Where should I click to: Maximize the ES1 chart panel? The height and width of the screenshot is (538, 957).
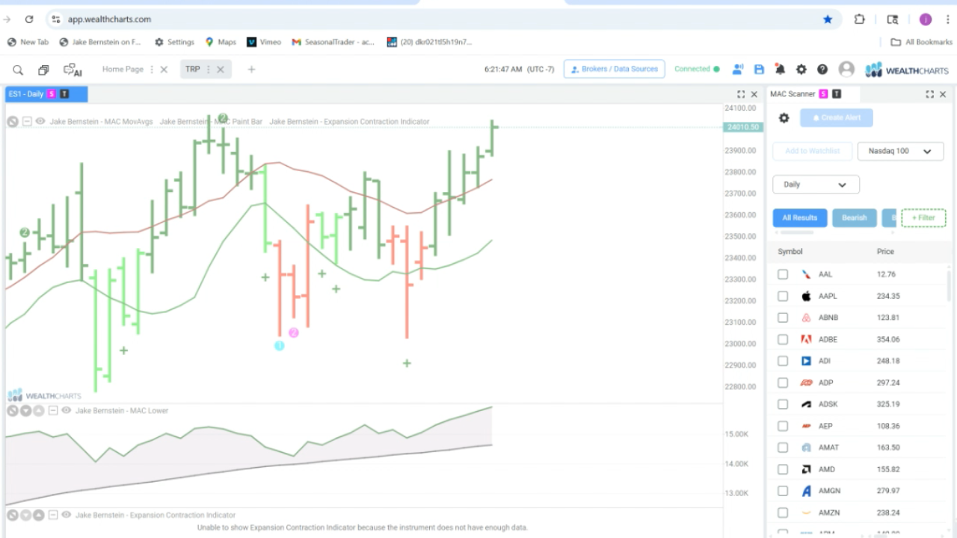pos(741,94)
